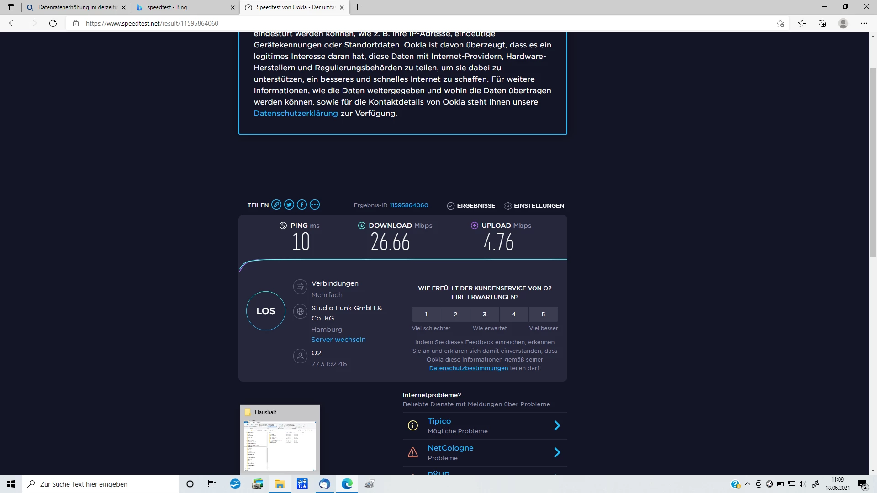Switch to the speedtest - Bing tab

click(183, 7)
